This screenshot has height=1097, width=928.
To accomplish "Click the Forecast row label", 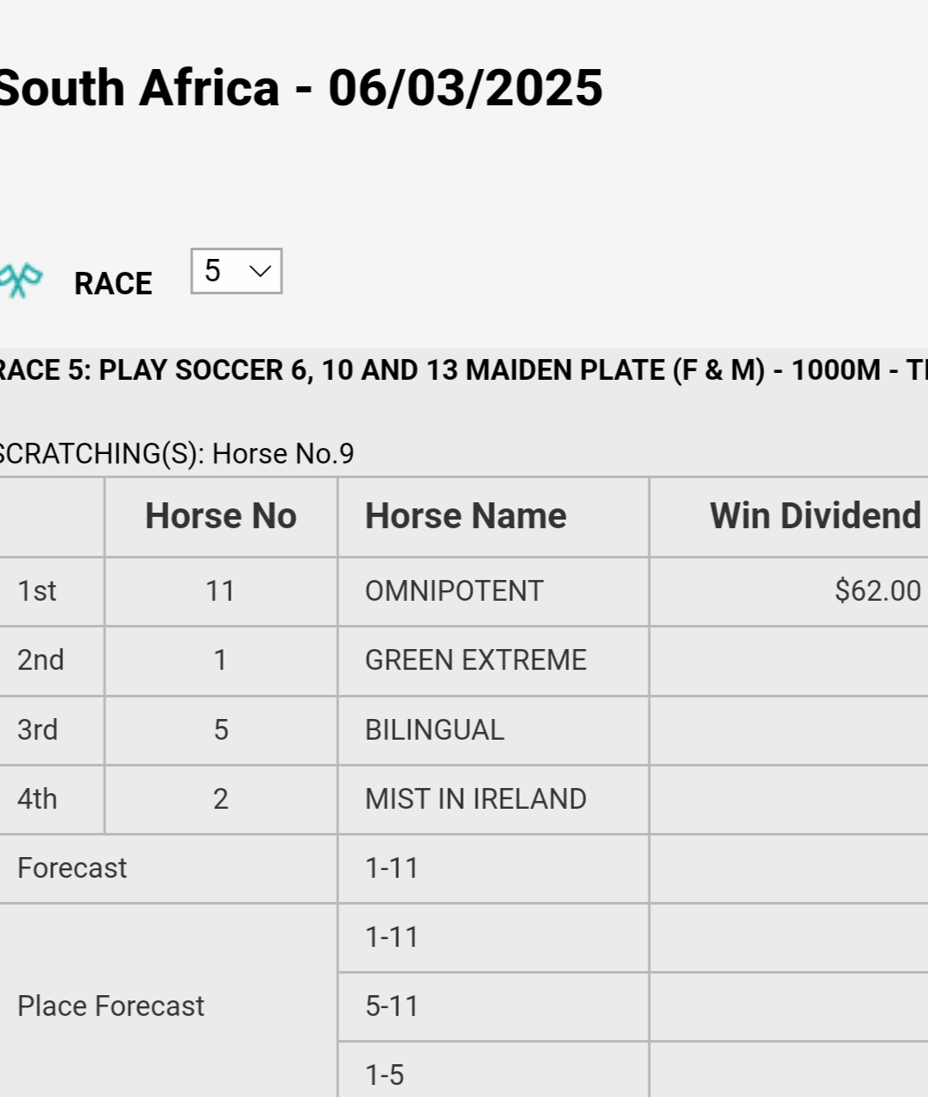I will pyautogui.click(x=72, y=868).
